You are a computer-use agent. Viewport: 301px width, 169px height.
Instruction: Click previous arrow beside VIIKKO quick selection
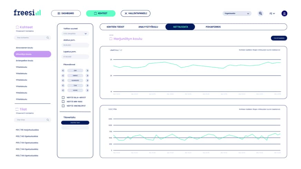point(63,76)
